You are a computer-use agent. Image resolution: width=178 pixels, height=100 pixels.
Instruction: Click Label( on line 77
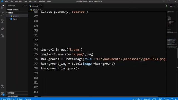[x=77, y=64]
